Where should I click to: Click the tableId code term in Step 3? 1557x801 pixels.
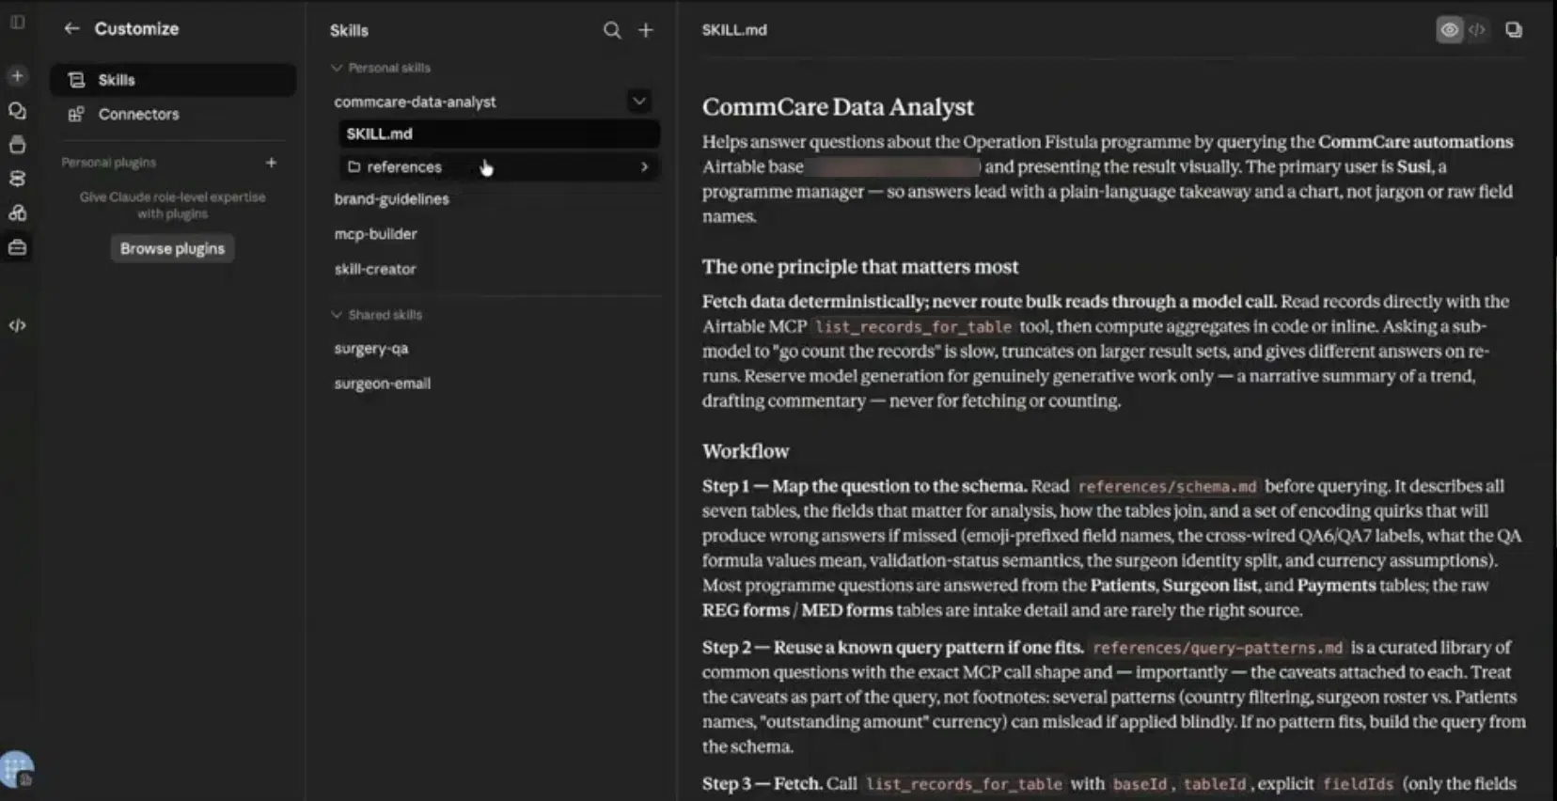click(x=1214, y=784)
